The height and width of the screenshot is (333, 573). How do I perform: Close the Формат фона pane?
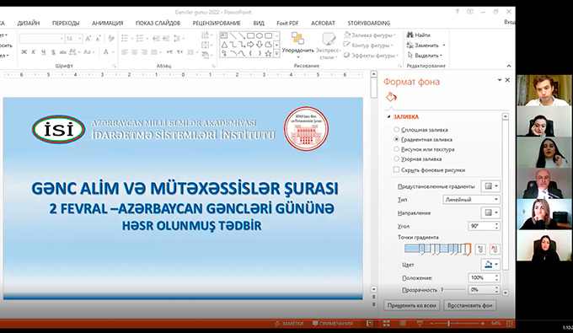point(507,80)
